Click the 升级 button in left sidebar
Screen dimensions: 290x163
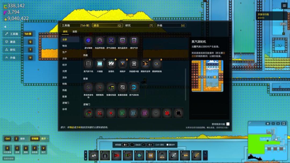point(19,58)
